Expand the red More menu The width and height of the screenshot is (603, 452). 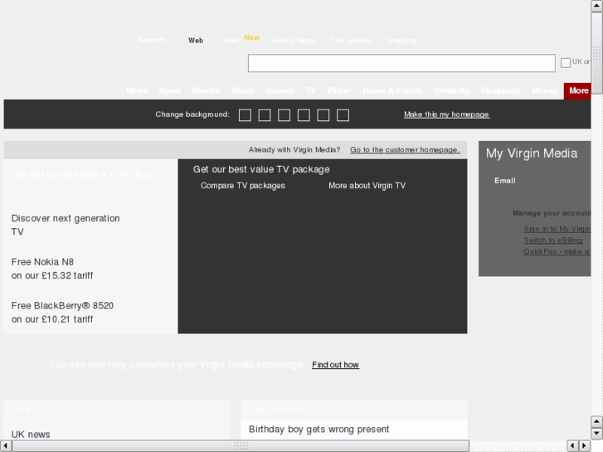point(577,90)
